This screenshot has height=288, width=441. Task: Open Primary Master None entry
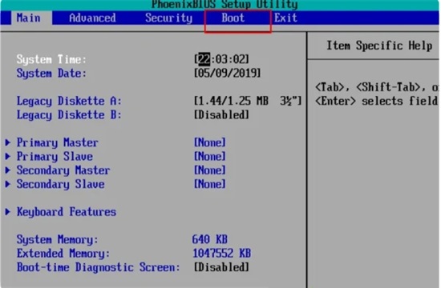click(210, 142)
